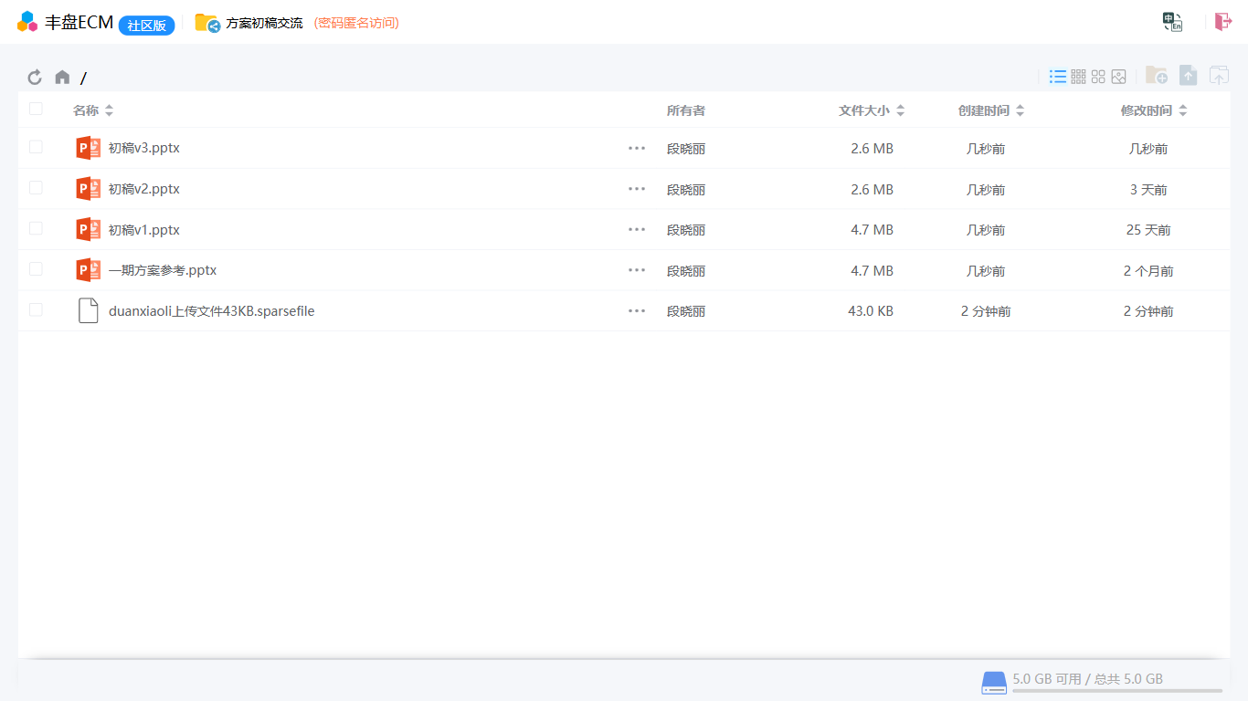Click the 丰盘ECM logo

coord(27,22)
